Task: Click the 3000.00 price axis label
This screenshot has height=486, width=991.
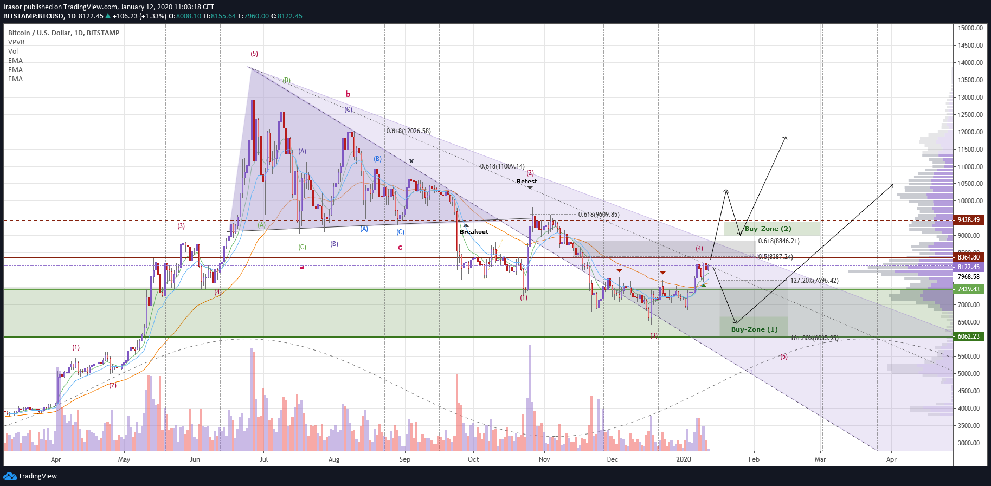Action: click(x=969, y=443)
